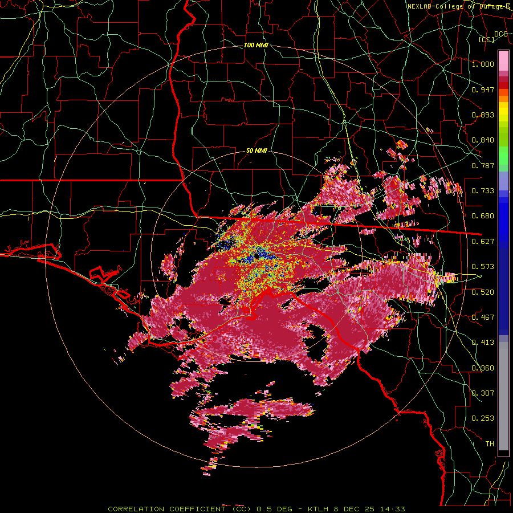
Task: Click the 0.680 scale label
Action: click(483, 216)
